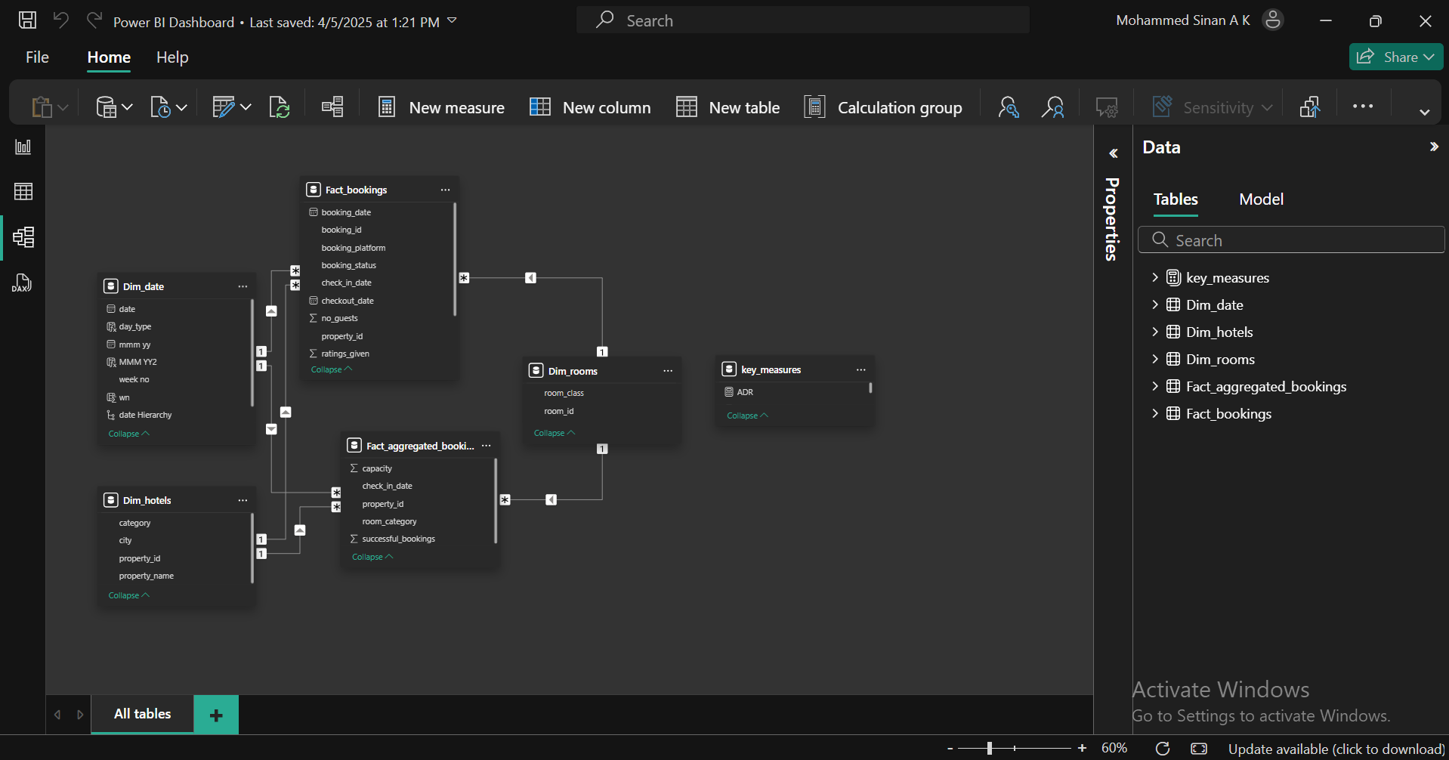This screenshot has width=1449, height=760.
Task: Click View as roles icon
Action: 1053,107
